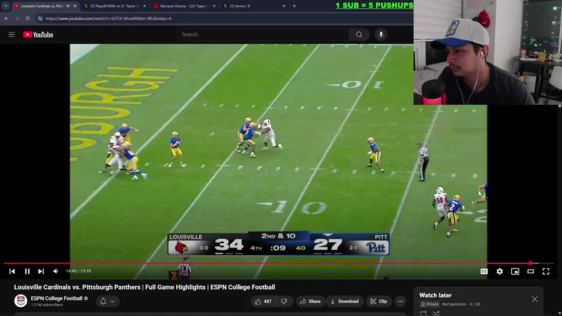Focus the YouTube search field
The width and height of the screenshot is (562, 316).
[x=263, y=35]
